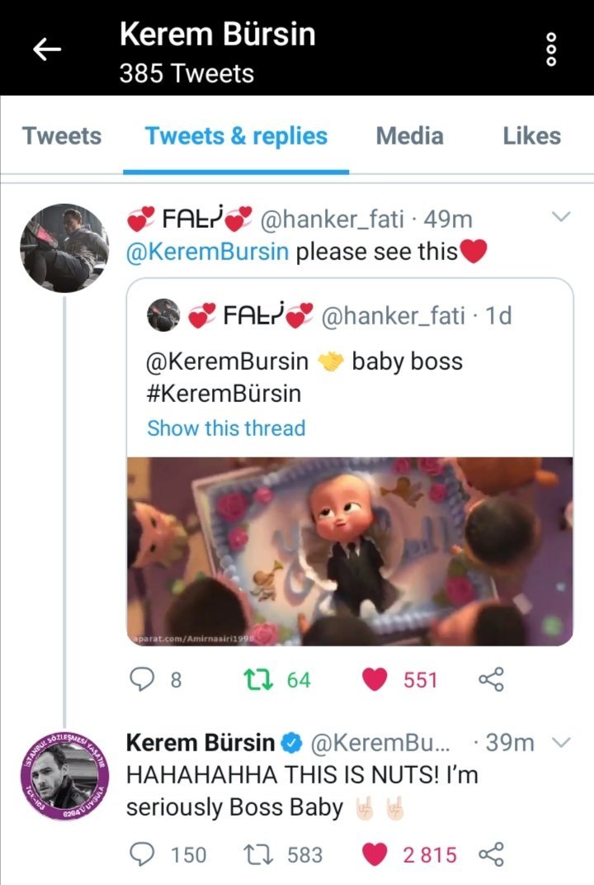Expand options chevron on Kerem Bürsin's tweet

(560, 743)
